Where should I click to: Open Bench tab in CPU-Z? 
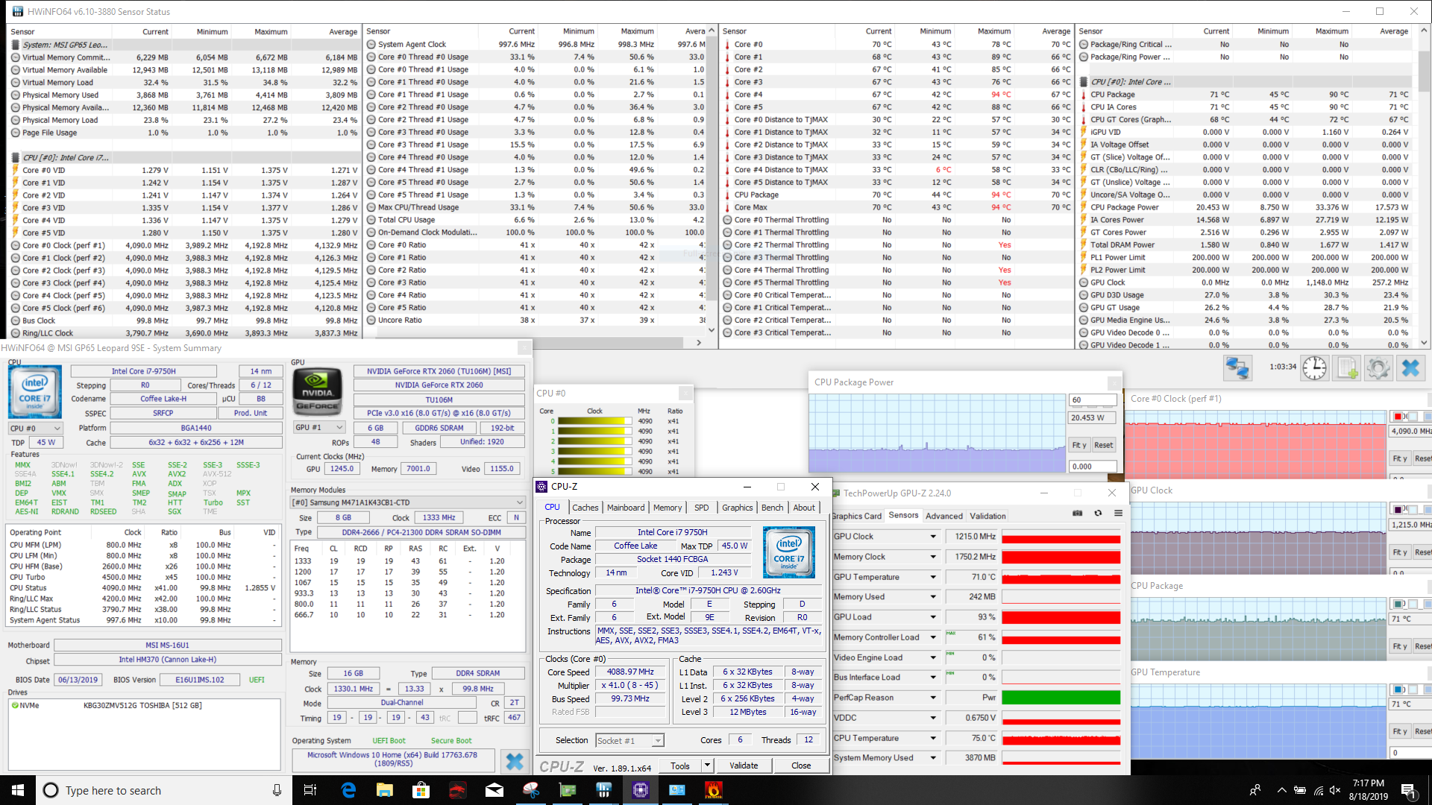click(x=772, y=508)
